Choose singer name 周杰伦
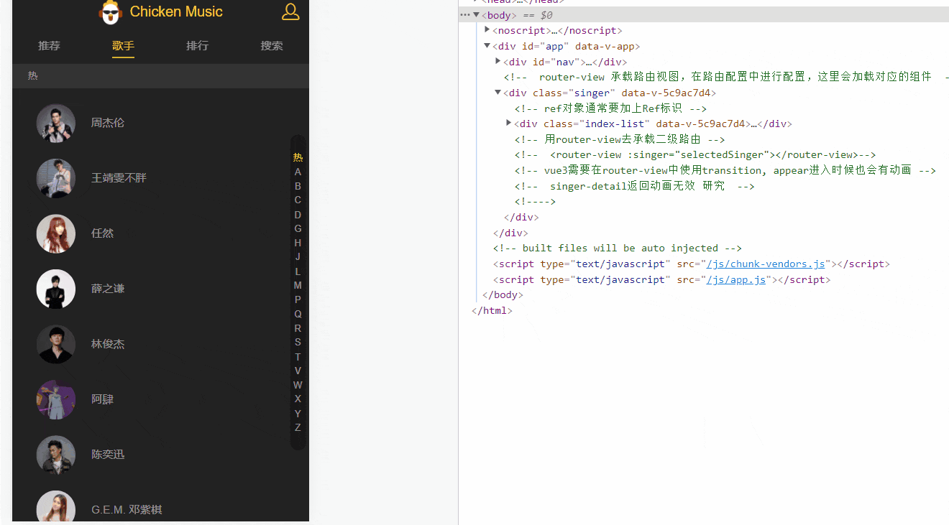Viewport: 949px width, 525px height. point(108,123)
